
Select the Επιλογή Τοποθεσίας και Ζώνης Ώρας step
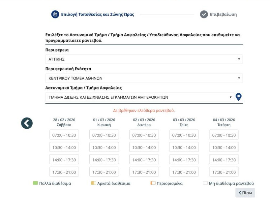[98, 15]
